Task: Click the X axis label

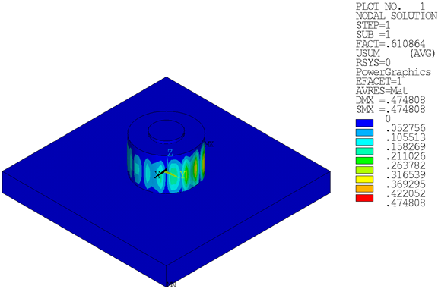Action: coord(158,175)
